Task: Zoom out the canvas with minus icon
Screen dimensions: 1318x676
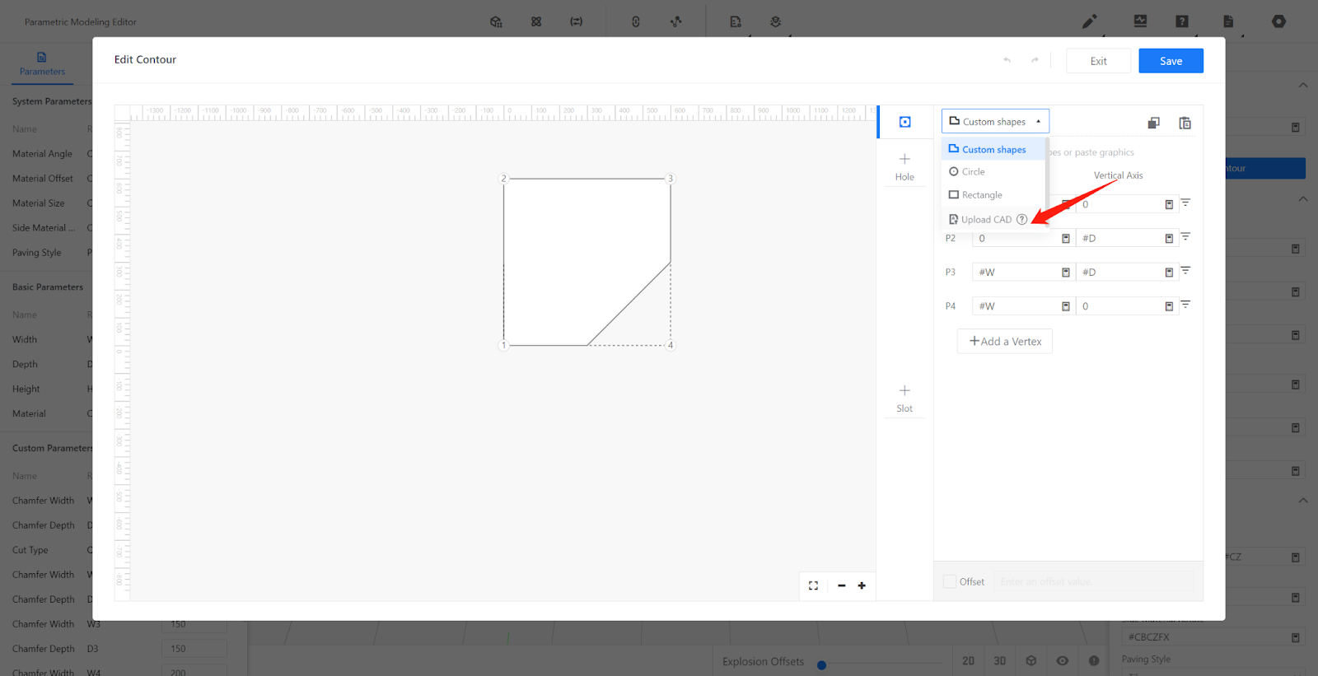Action: [x=841, y=585]
